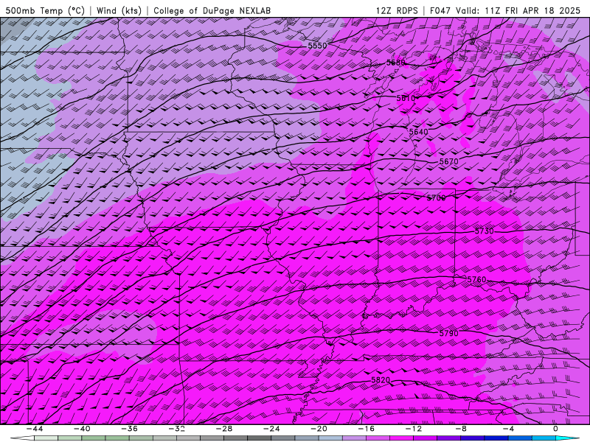Click the bright magenta colorbar swatch below -12

tap(401, 438)
